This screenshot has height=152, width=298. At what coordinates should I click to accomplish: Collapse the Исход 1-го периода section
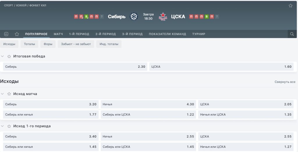[2, 126]
